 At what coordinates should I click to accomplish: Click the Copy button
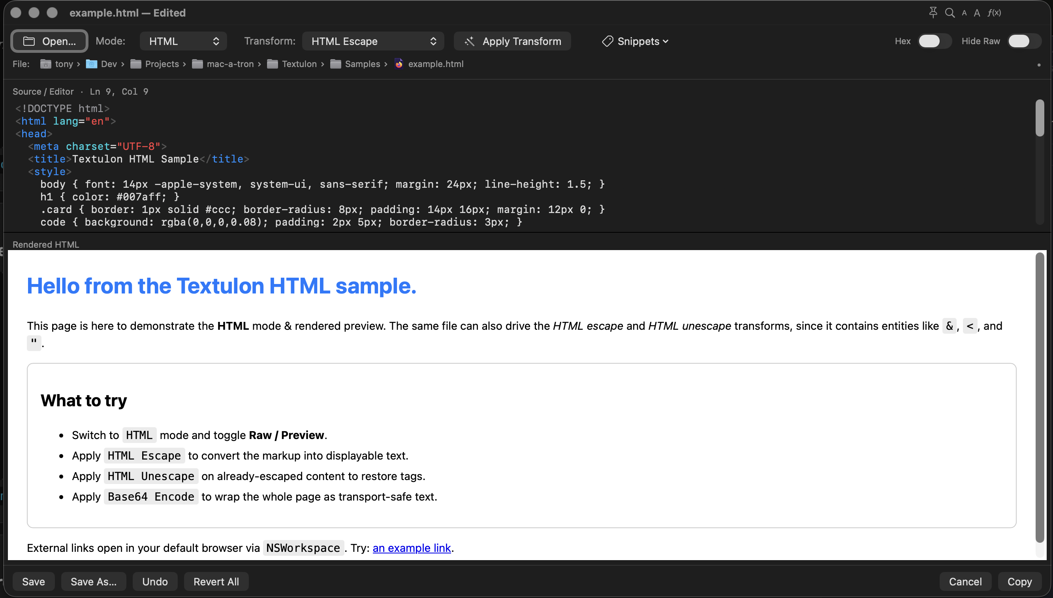pyautogui.click(x=1020, y=581)
